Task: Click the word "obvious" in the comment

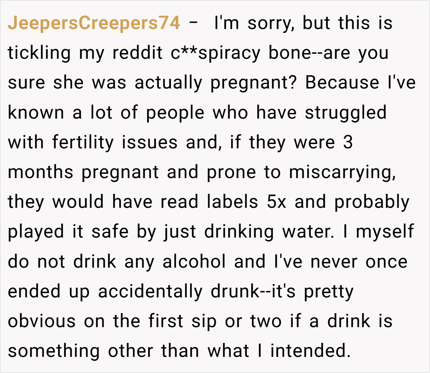Action: (42, 321)
